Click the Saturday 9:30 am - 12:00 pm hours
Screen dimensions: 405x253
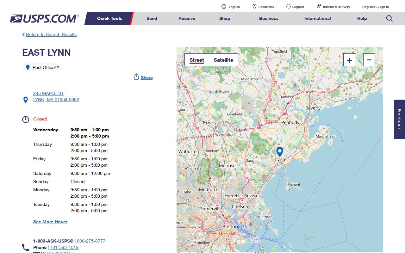[90, 173]
